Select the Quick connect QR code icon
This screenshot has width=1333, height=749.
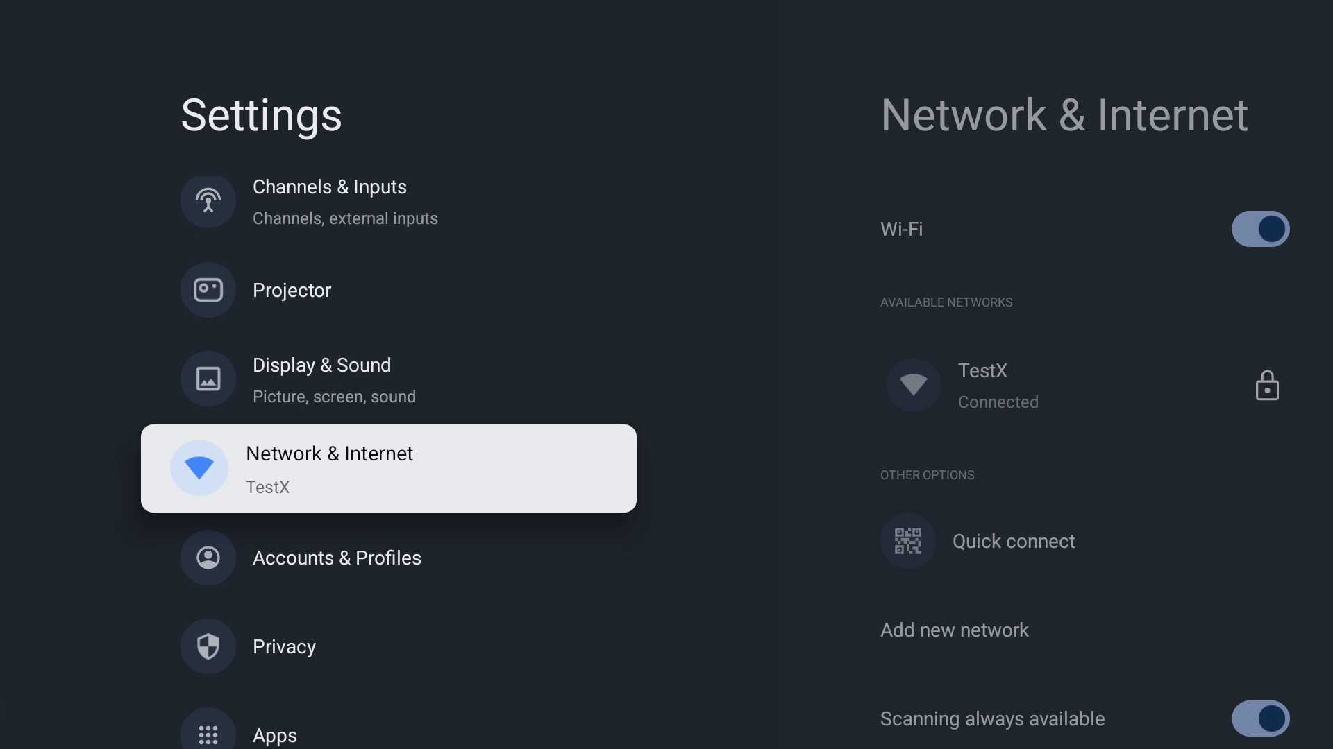point(908,541)
